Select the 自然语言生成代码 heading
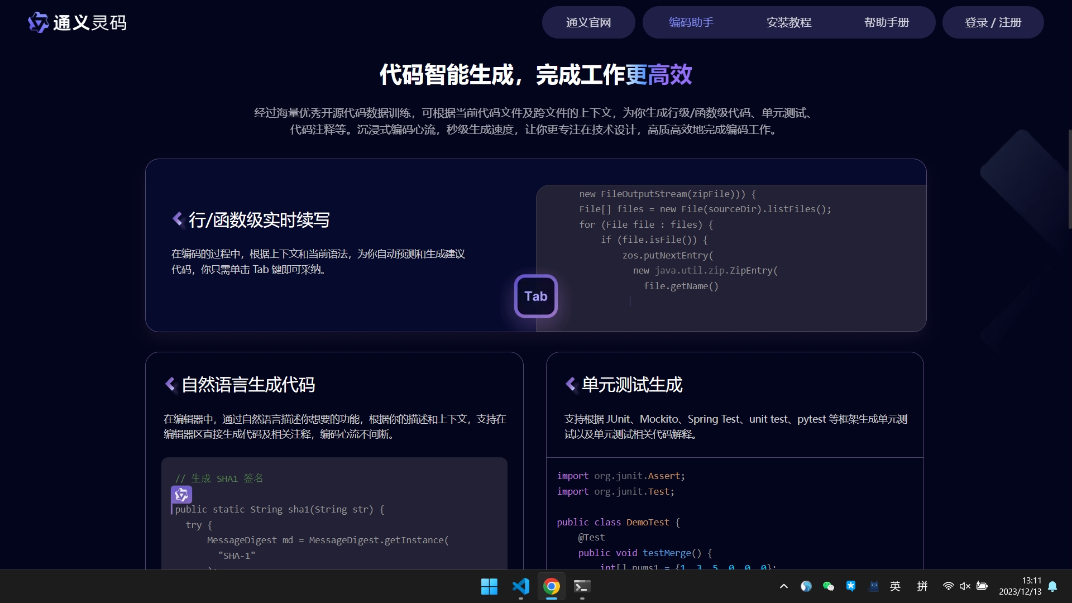Image resolution: width=1072 pixels, height=603 pixels. tap(248, 385)
